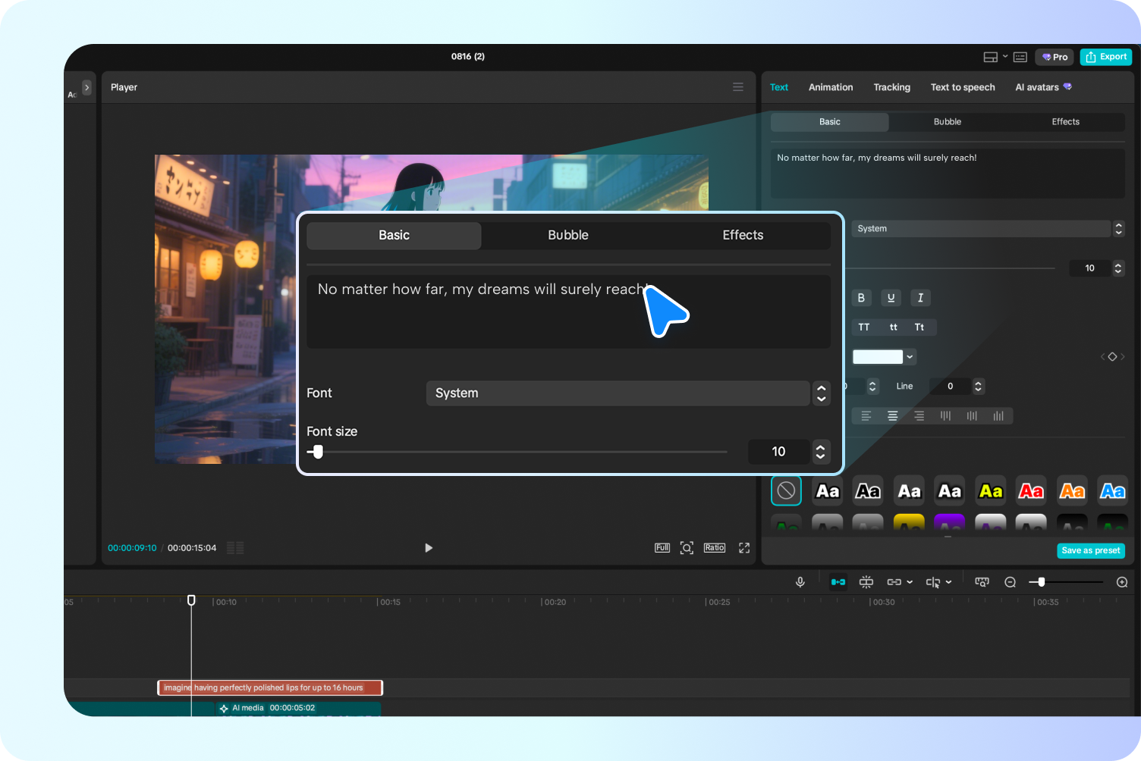Switch text case to uppercase TT
Image resolution: width=1141 pixels, height=761 pixels.
[864, 327]
